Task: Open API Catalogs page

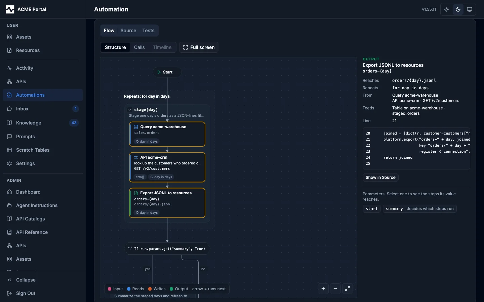Action: point(43,219)
